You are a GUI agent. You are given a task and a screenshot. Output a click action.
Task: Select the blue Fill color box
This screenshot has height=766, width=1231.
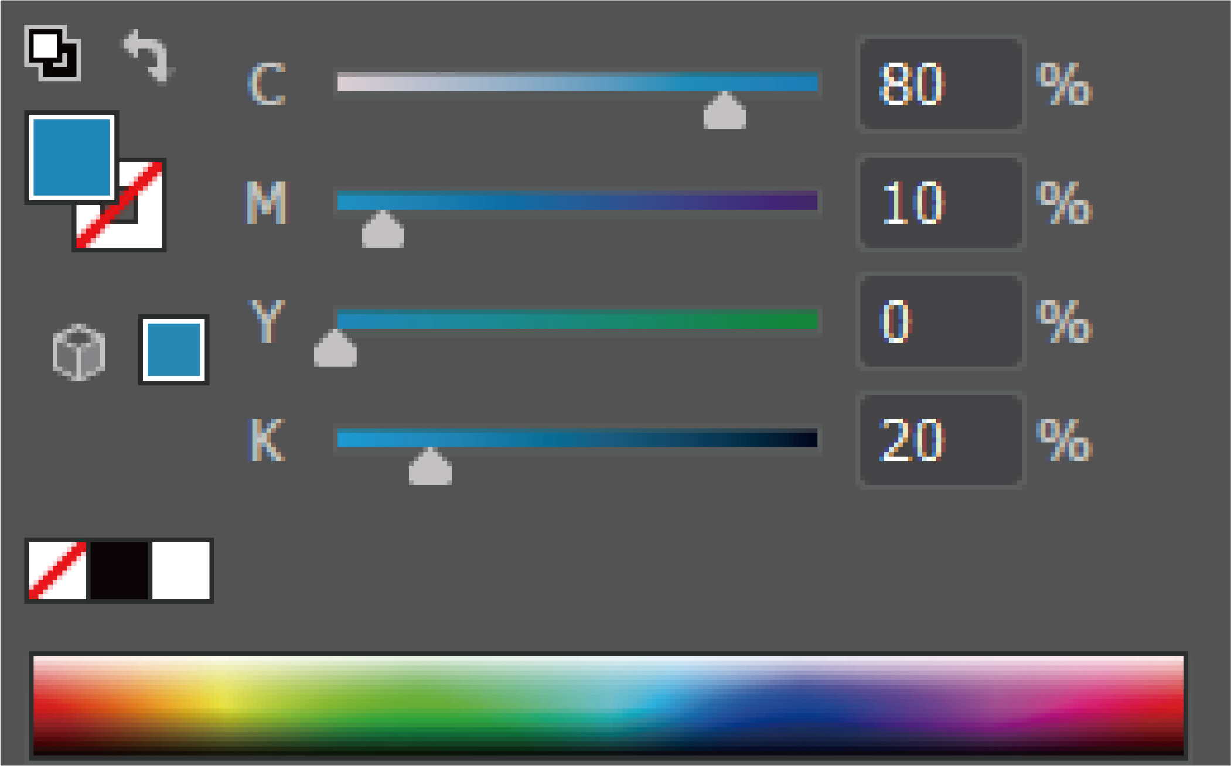click(x=71, y=157)
